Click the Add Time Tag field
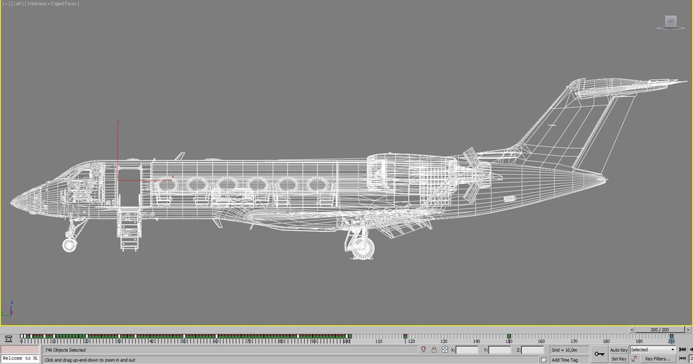Image resolution: width=693 pixels, height=364 pixels. point(564,360)
